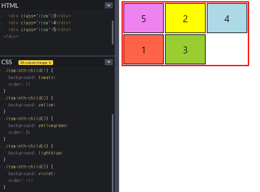260x192 pixels.
Task: Click the divider between editor and preview
Action: (x=117, y=96)
